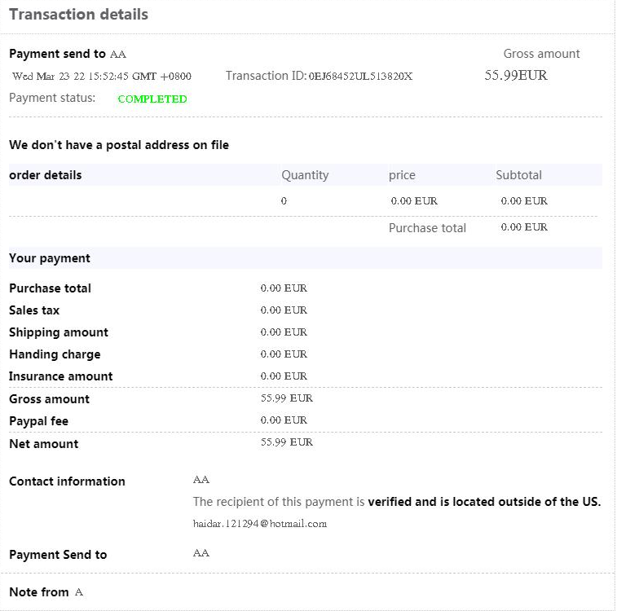Click the Transaction details heading
Screen dimensions: 617x611
(x=78, y=15)
